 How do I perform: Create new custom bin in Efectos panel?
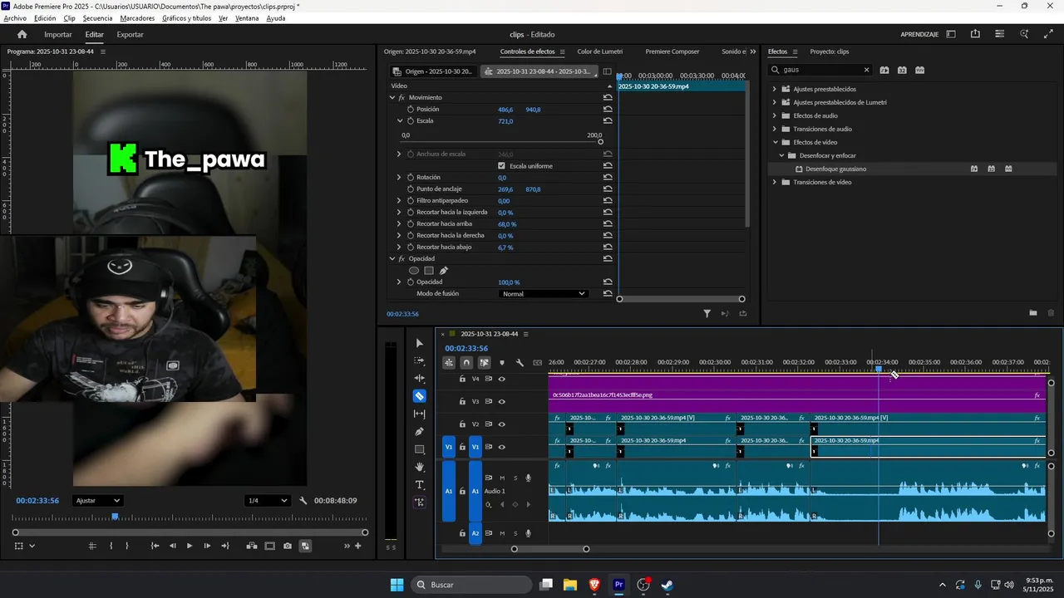click(1033, 312)
